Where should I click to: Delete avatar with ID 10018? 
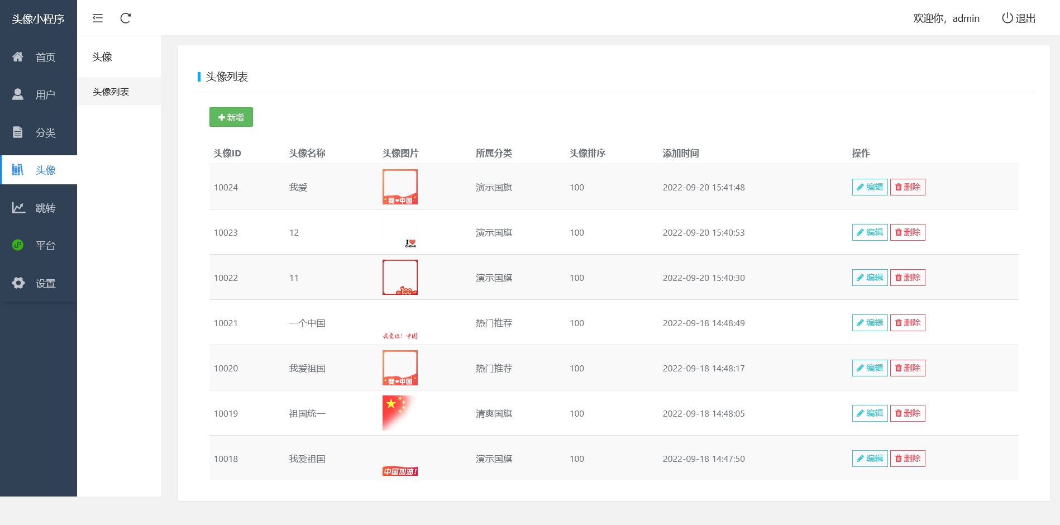(x=908, y=459)
